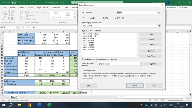Click the Undo arrow icon

24,3
